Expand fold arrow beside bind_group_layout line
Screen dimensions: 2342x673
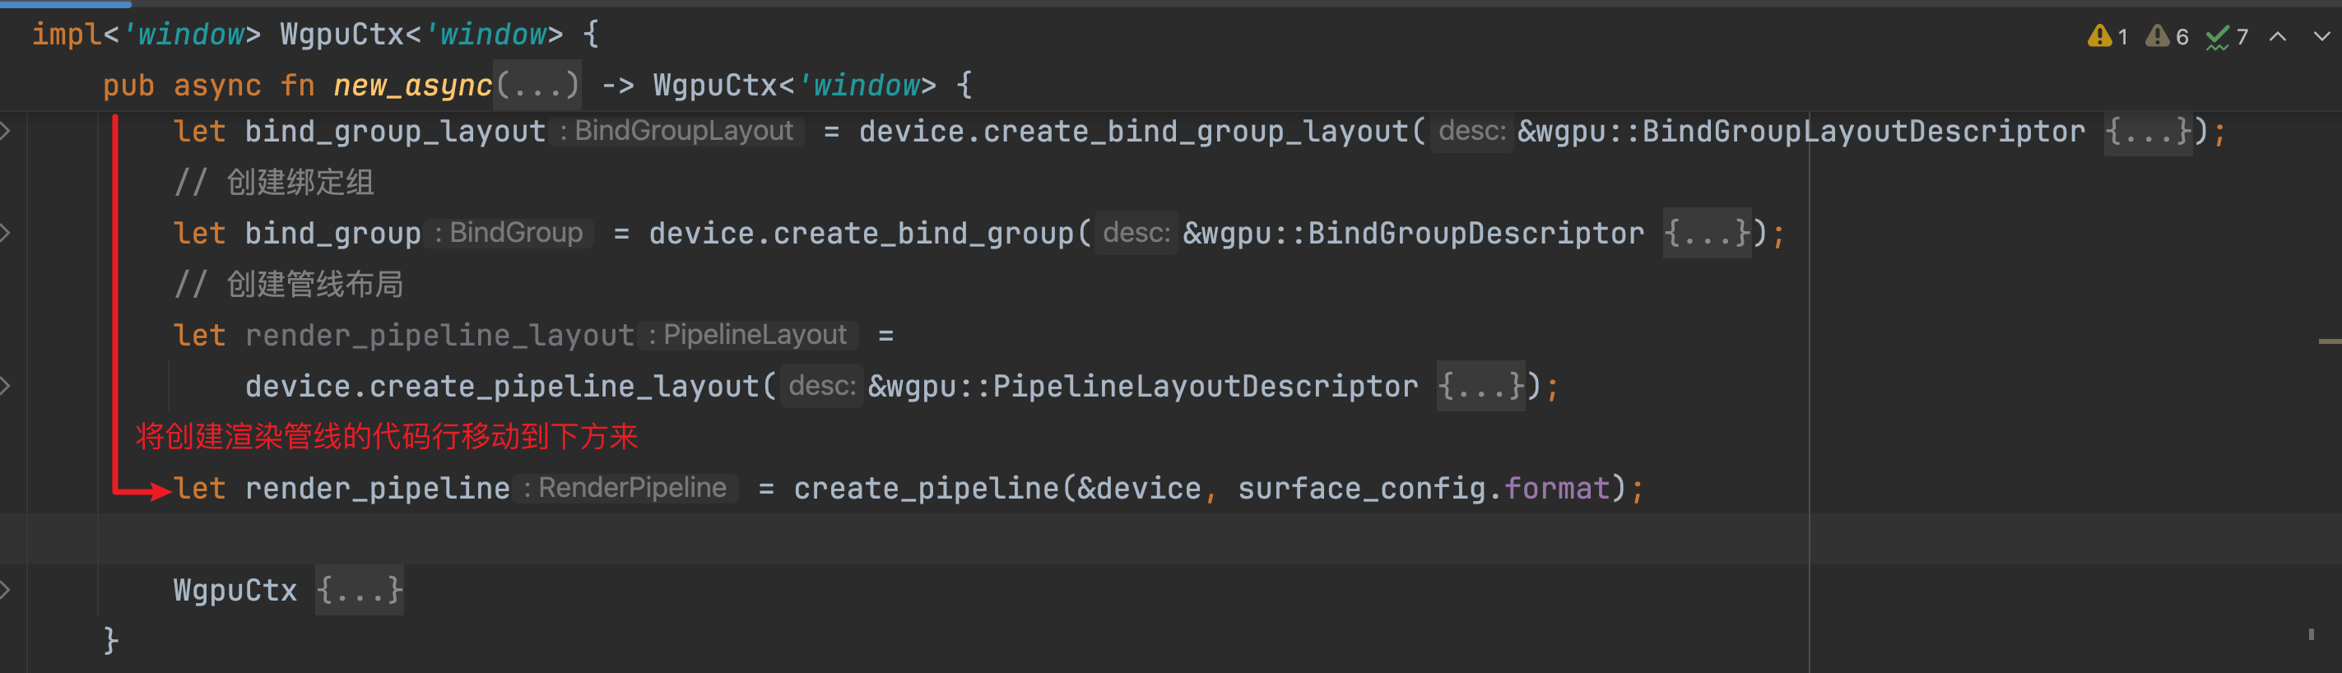[x=7, y=132]
